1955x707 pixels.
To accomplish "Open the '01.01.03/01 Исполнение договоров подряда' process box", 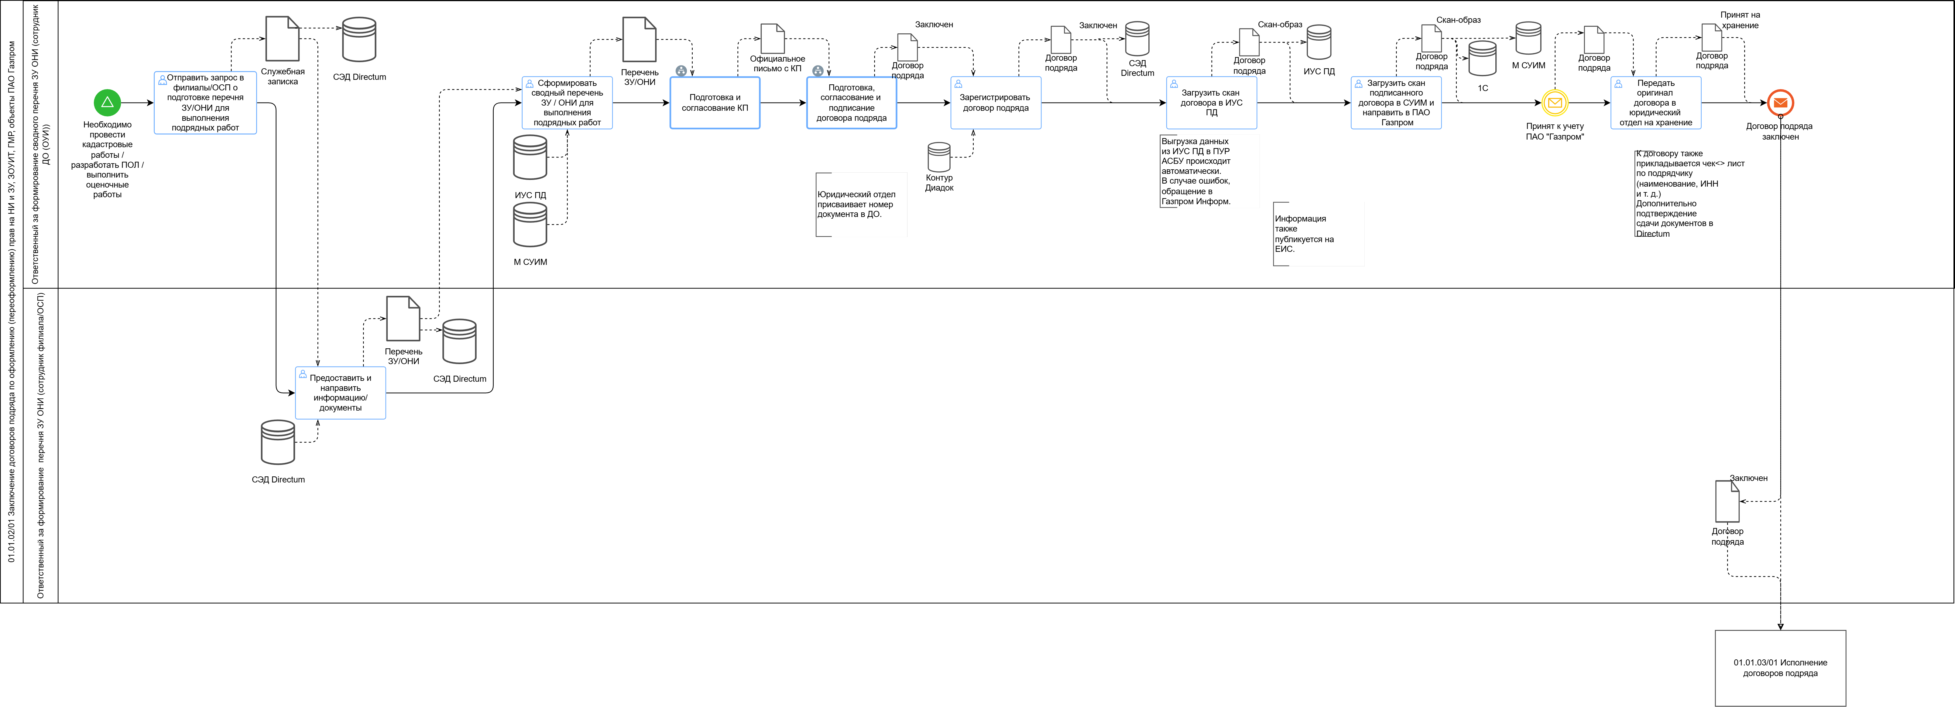I will click(1780, 668).
